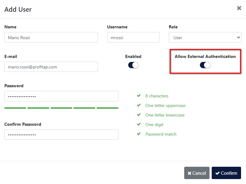This screenshot has width=246, height=184.
Task: Click the checkmark beside One letter lowercase
Action: click(139, 115)
